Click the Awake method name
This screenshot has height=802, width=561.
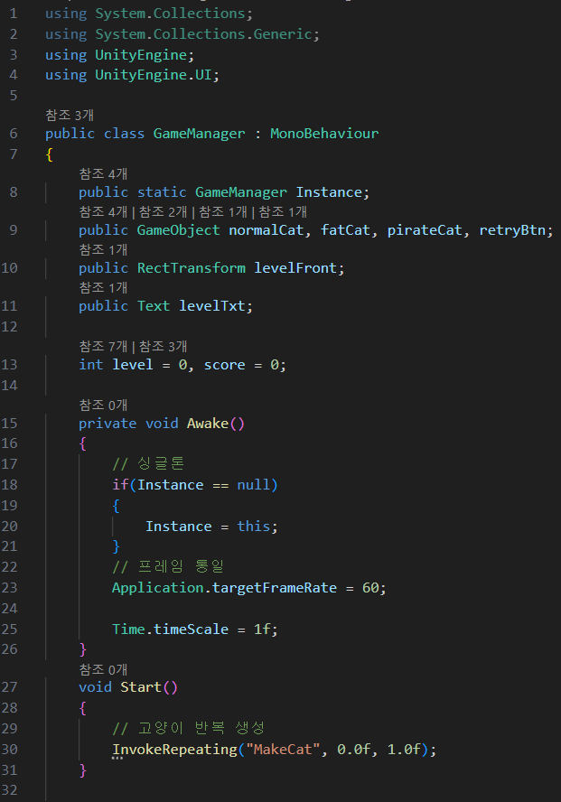pyautogui.click(x=208, y=424)
